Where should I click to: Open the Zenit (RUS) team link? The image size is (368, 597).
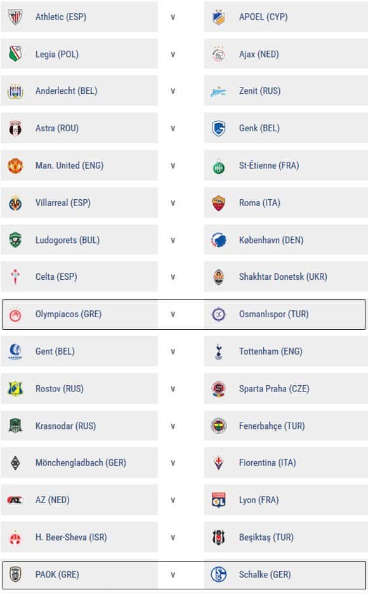(260, 91)
